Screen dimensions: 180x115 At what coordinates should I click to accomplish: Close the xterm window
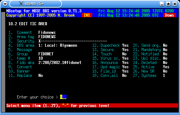(x=175, y=4)
